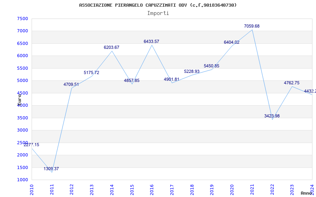Select the 5228.93 data label
The width and height of the screenshot is (316, 197).
point(192,71)
